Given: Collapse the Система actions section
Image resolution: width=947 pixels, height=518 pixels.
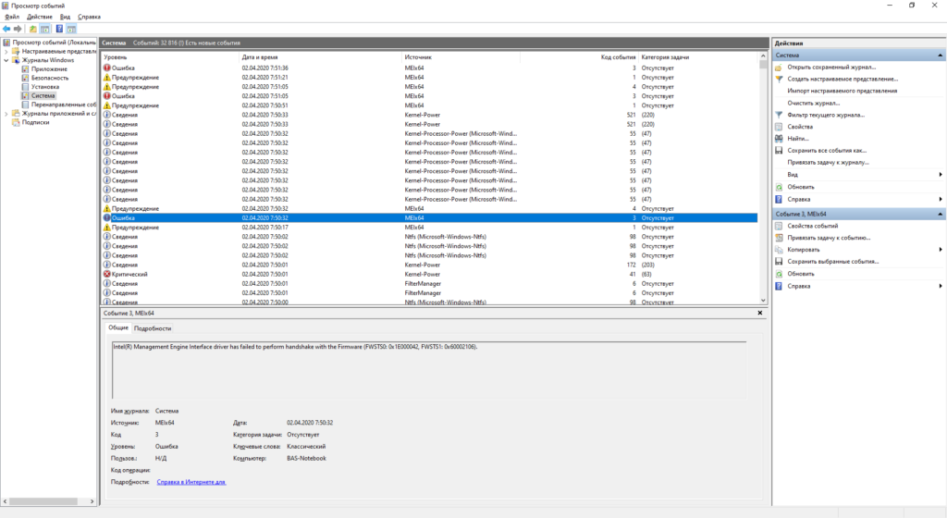Looking at the screenshot, I should click(940, 55).
